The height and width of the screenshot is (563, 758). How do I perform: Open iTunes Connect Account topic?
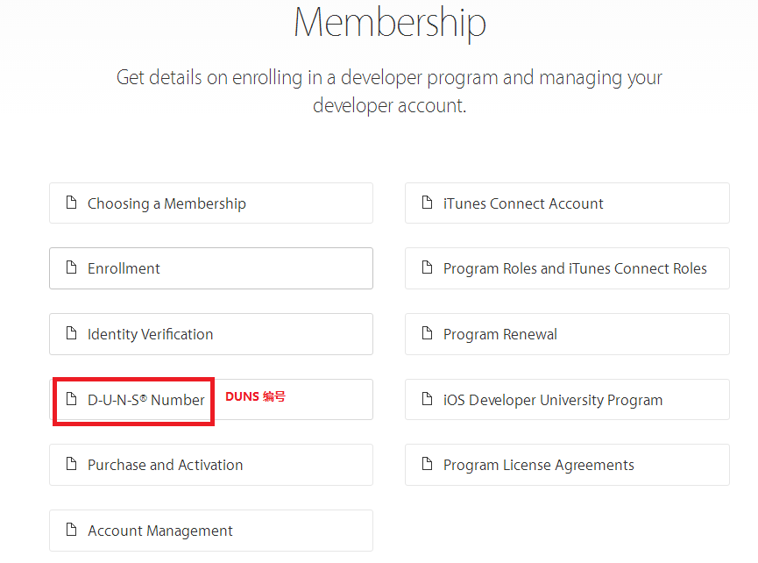point(523,203)
